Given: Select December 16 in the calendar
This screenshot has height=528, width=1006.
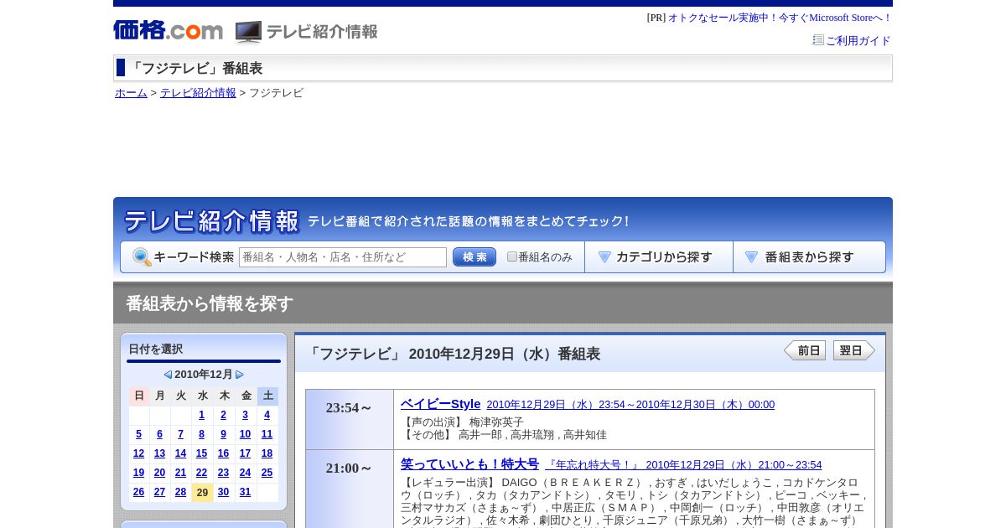Looking at the screenshot, I should pyautogui.click(x=223, y=453).
